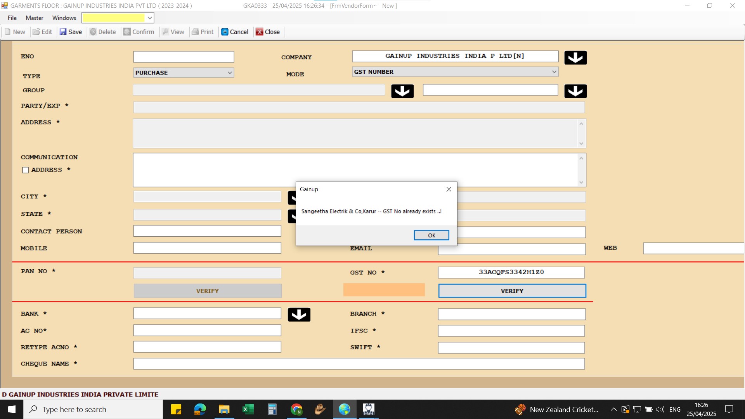Click the orange color box beside VERIFY
Viewport: 745px width, 419px height.
coord(384,290)
